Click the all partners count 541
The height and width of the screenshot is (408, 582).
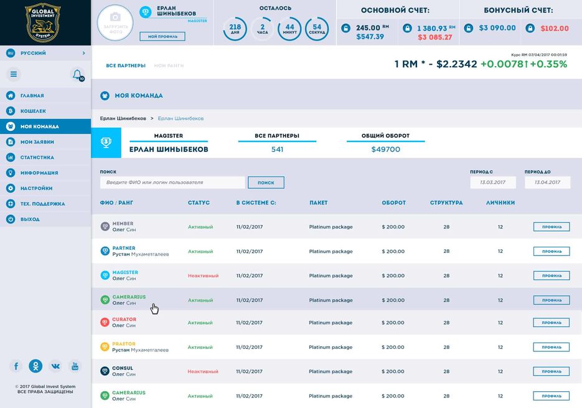[x=277, y=149]
